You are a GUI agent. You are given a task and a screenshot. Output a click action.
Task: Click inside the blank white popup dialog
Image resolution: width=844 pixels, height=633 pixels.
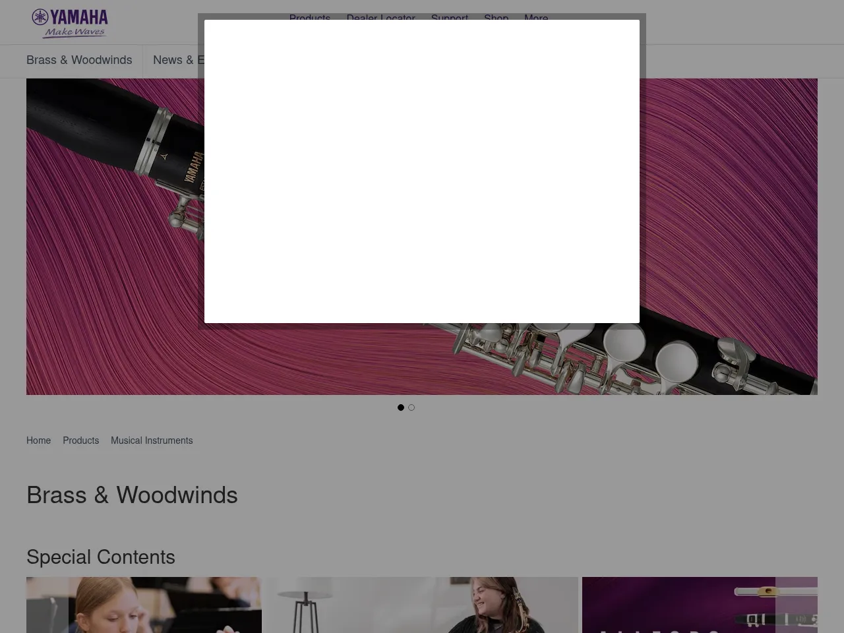[x=422, y=171]
